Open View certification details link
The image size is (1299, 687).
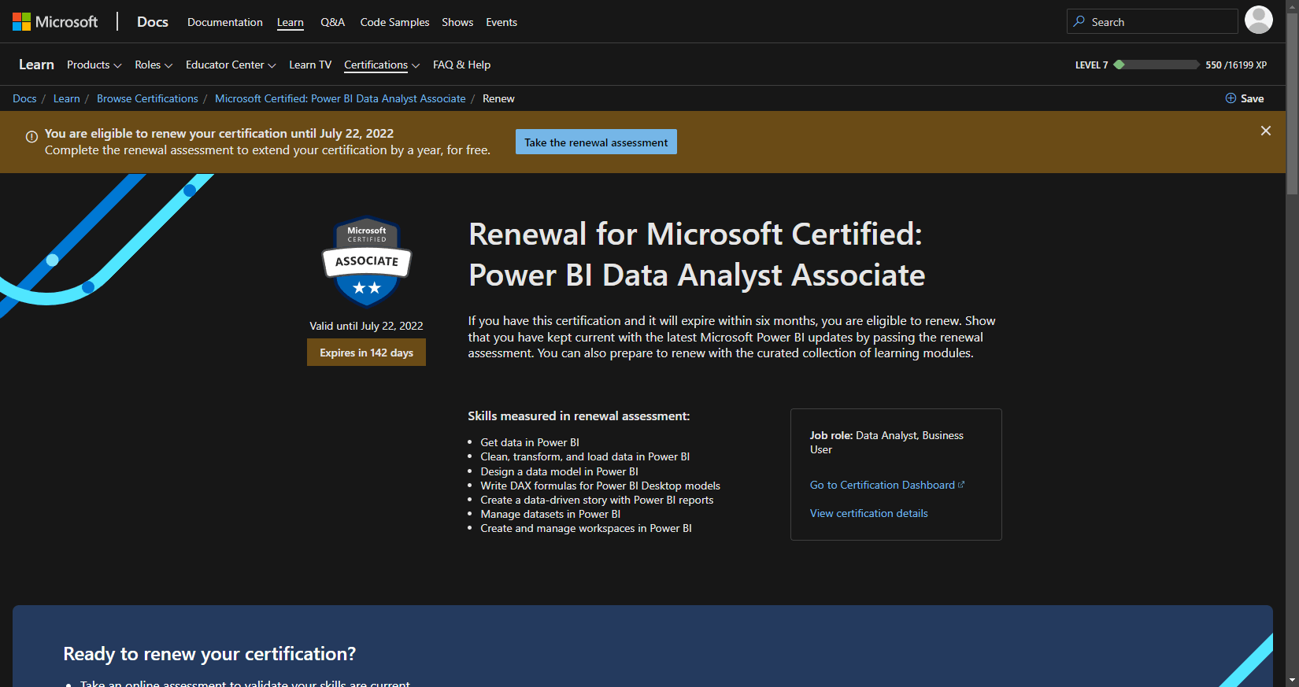point(868,513)
